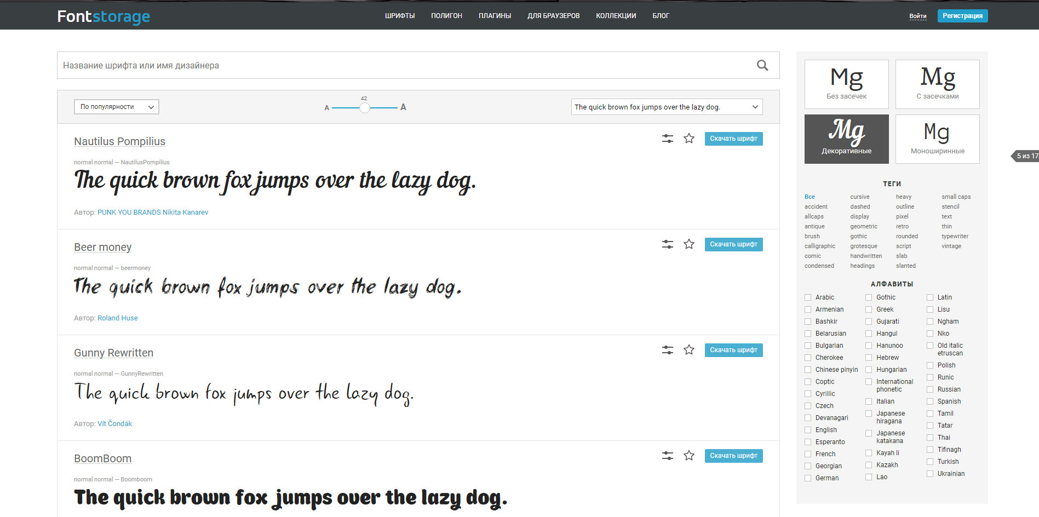Select the 'Все' tag filter
1039x517 pixels.
click(810, 197)
